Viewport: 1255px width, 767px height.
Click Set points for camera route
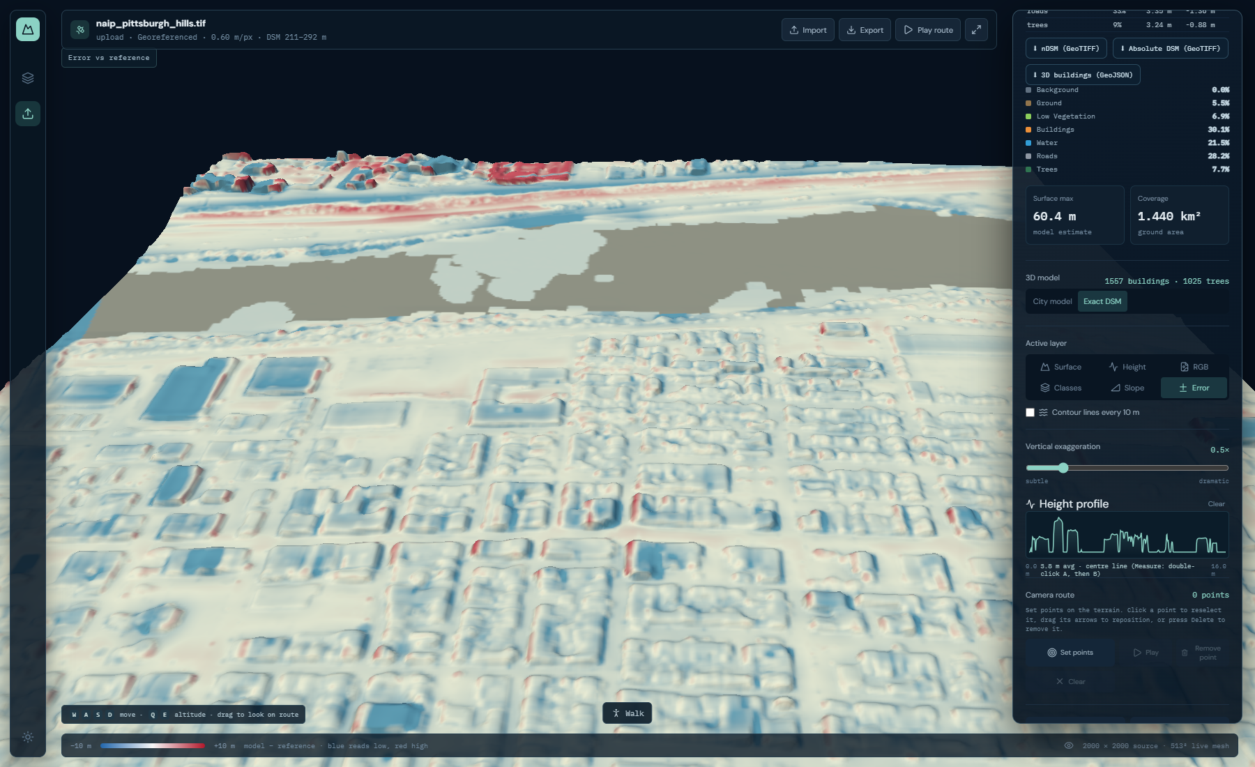tap(1070, 653)
